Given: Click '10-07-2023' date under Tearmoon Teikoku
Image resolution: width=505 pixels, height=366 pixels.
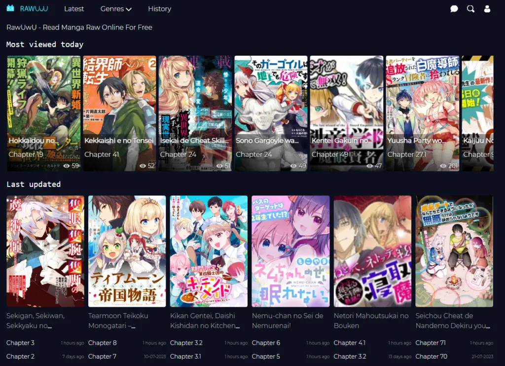Looking at the screenshot, I should point(155,357).
